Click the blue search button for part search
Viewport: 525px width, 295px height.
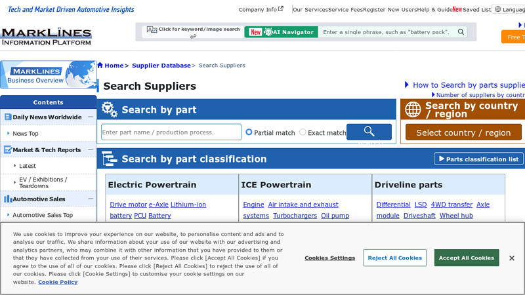[x=369, y=132]
